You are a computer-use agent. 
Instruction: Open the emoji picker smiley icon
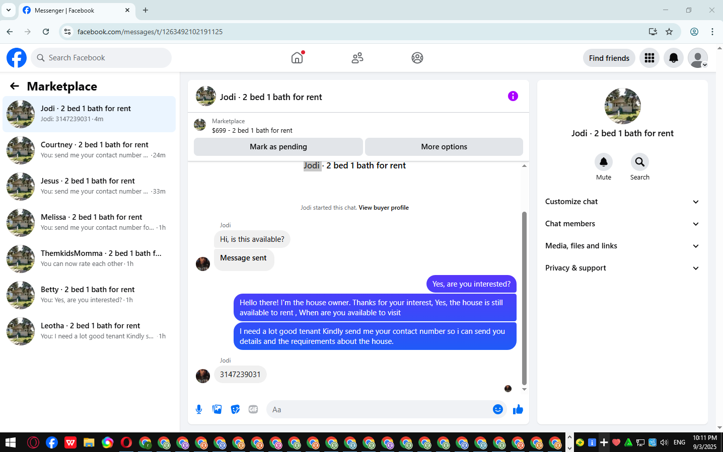click(498, 409)
